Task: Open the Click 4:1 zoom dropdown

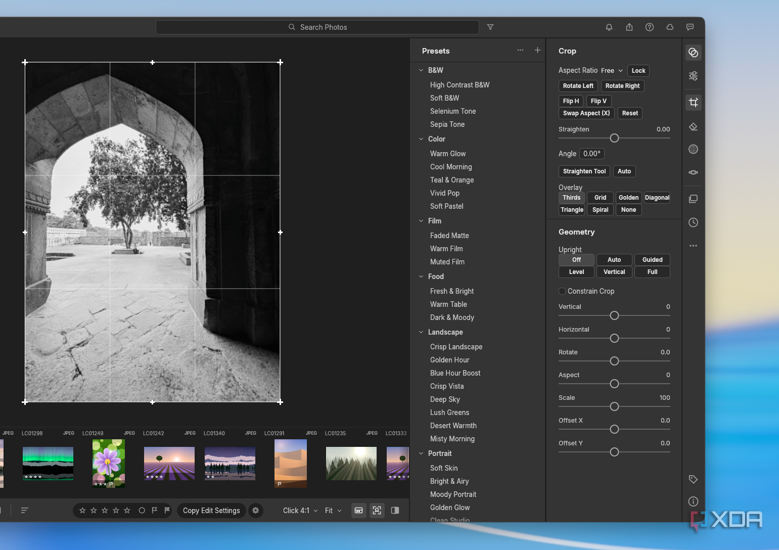Action: (x=300, y=511)
